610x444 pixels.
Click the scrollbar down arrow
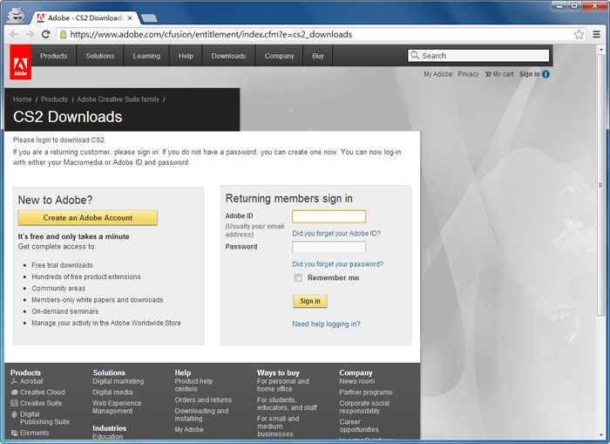coord(601,435)
